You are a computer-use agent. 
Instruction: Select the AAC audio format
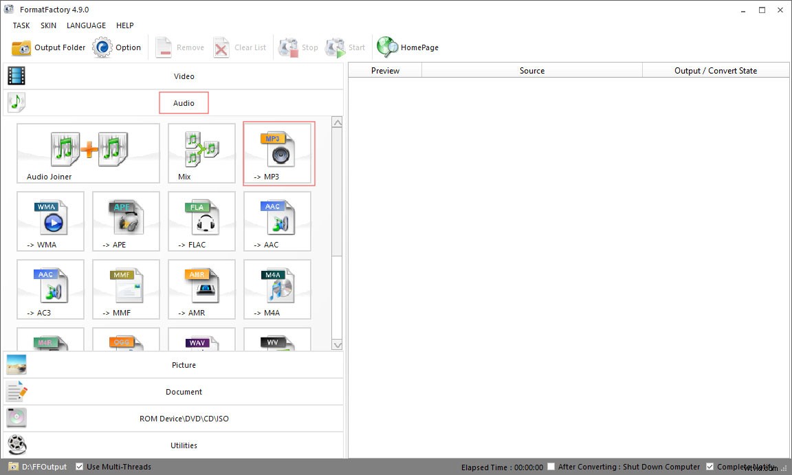[x=276, y=221]
